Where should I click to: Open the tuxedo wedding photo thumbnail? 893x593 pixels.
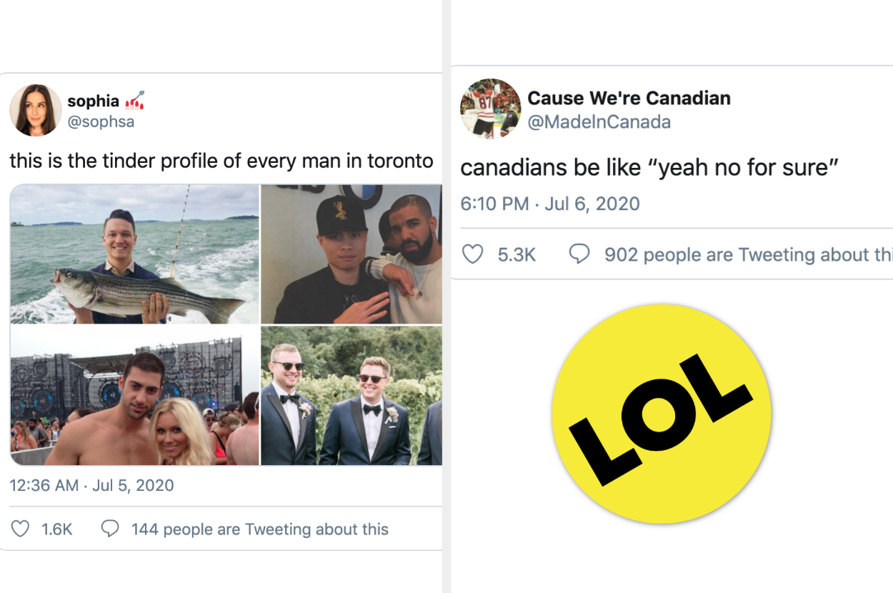coord(351,396)
